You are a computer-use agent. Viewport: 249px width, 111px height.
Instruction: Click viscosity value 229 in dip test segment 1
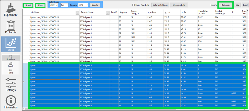(155, 65)
